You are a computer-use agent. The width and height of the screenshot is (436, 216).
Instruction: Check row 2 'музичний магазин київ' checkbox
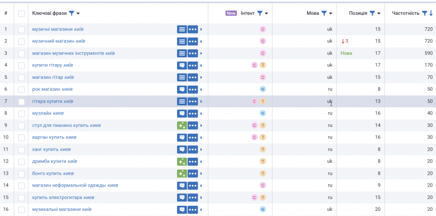pos(22,41)
